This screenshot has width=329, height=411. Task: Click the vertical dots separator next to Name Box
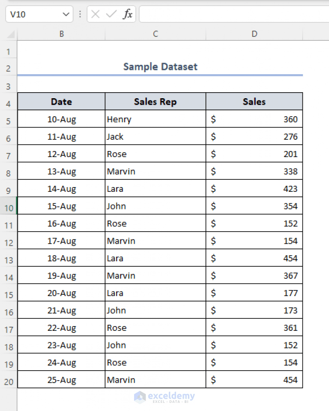pyautogui.click(x=80, y=14)
